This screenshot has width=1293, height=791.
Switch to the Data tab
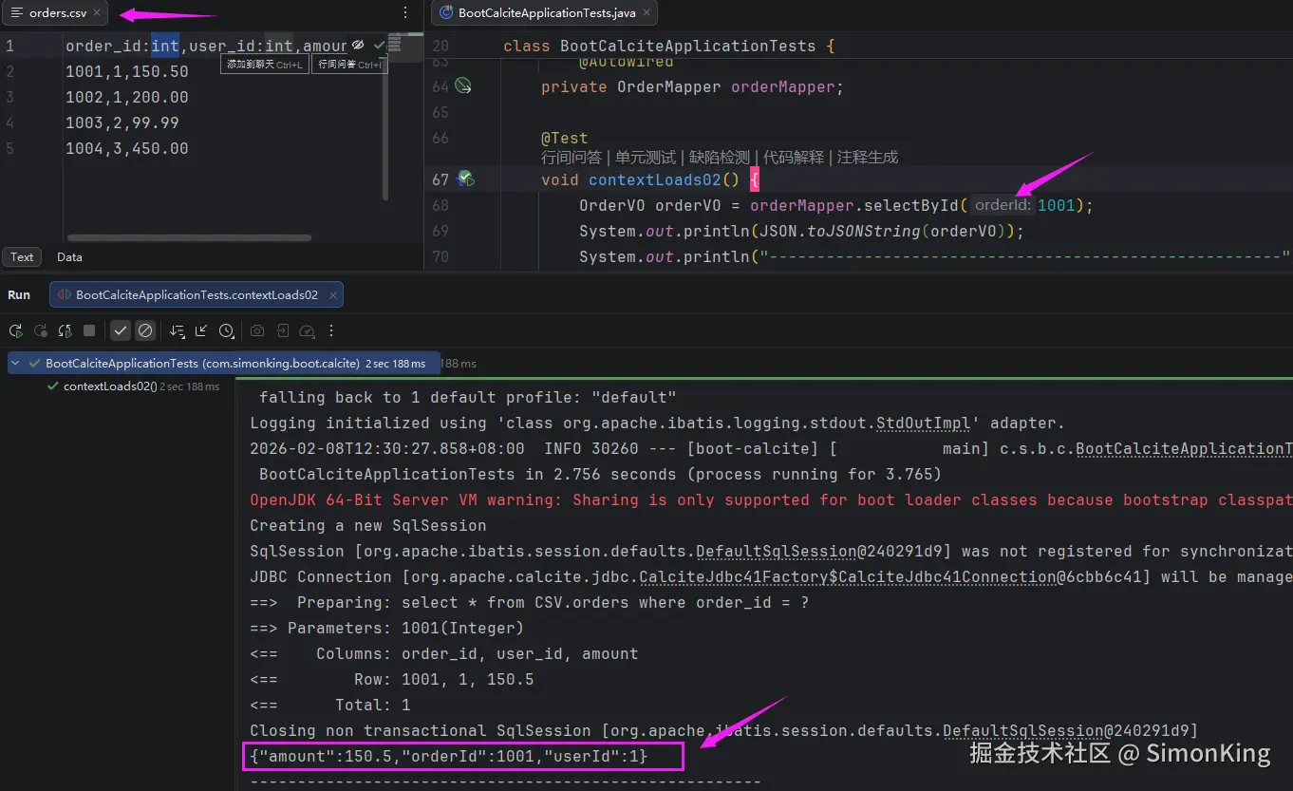click(69, 257)
